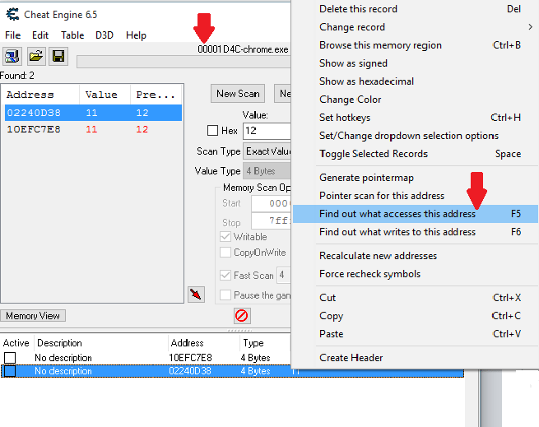The image size is (539, 427).
Task: Click No description of 10EFC7E8 record
Action: tap(63, 358)
